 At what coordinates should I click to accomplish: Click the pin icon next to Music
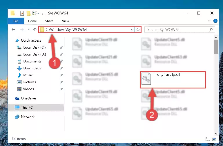click(x=61, y=75)
